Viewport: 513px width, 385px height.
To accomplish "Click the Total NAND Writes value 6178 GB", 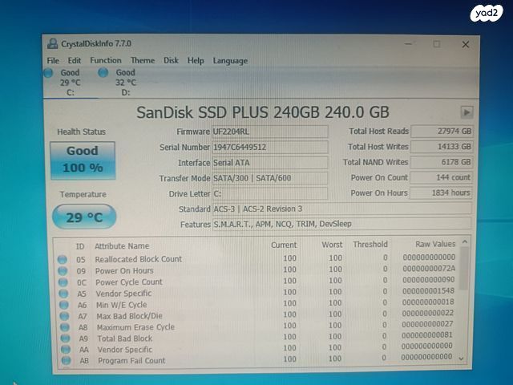I will 441,162.
